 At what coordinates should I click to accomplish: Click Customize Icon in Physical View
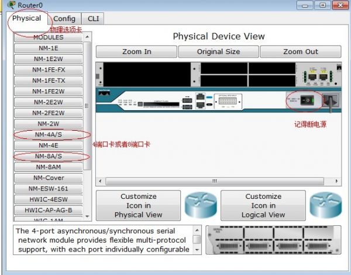(138, 205)
